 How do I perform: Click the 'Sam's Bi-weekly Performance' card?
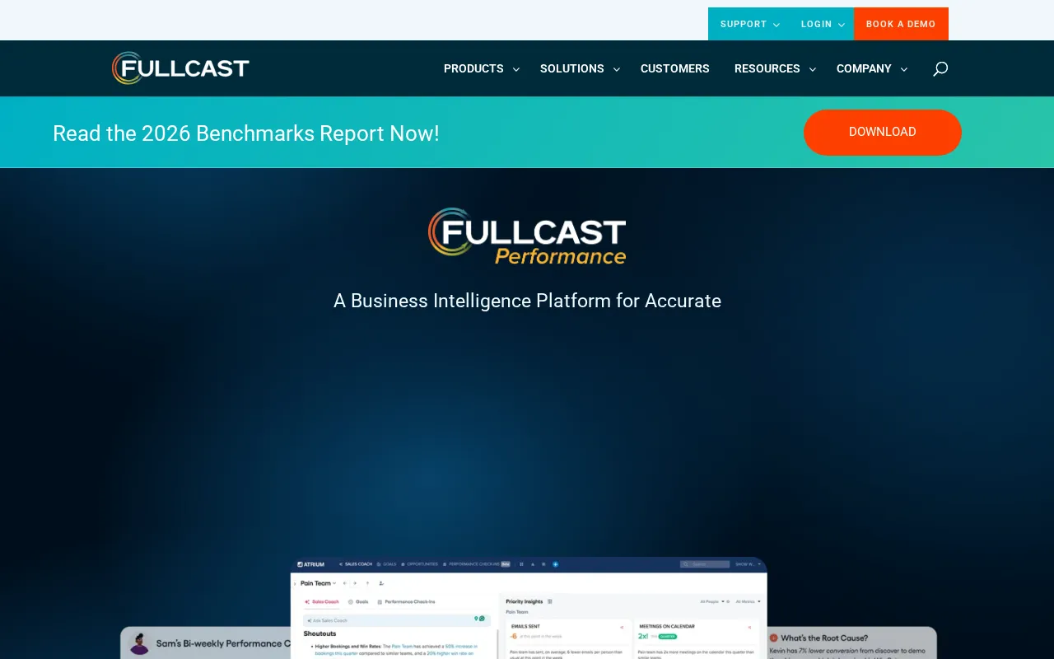click(206, 643)
